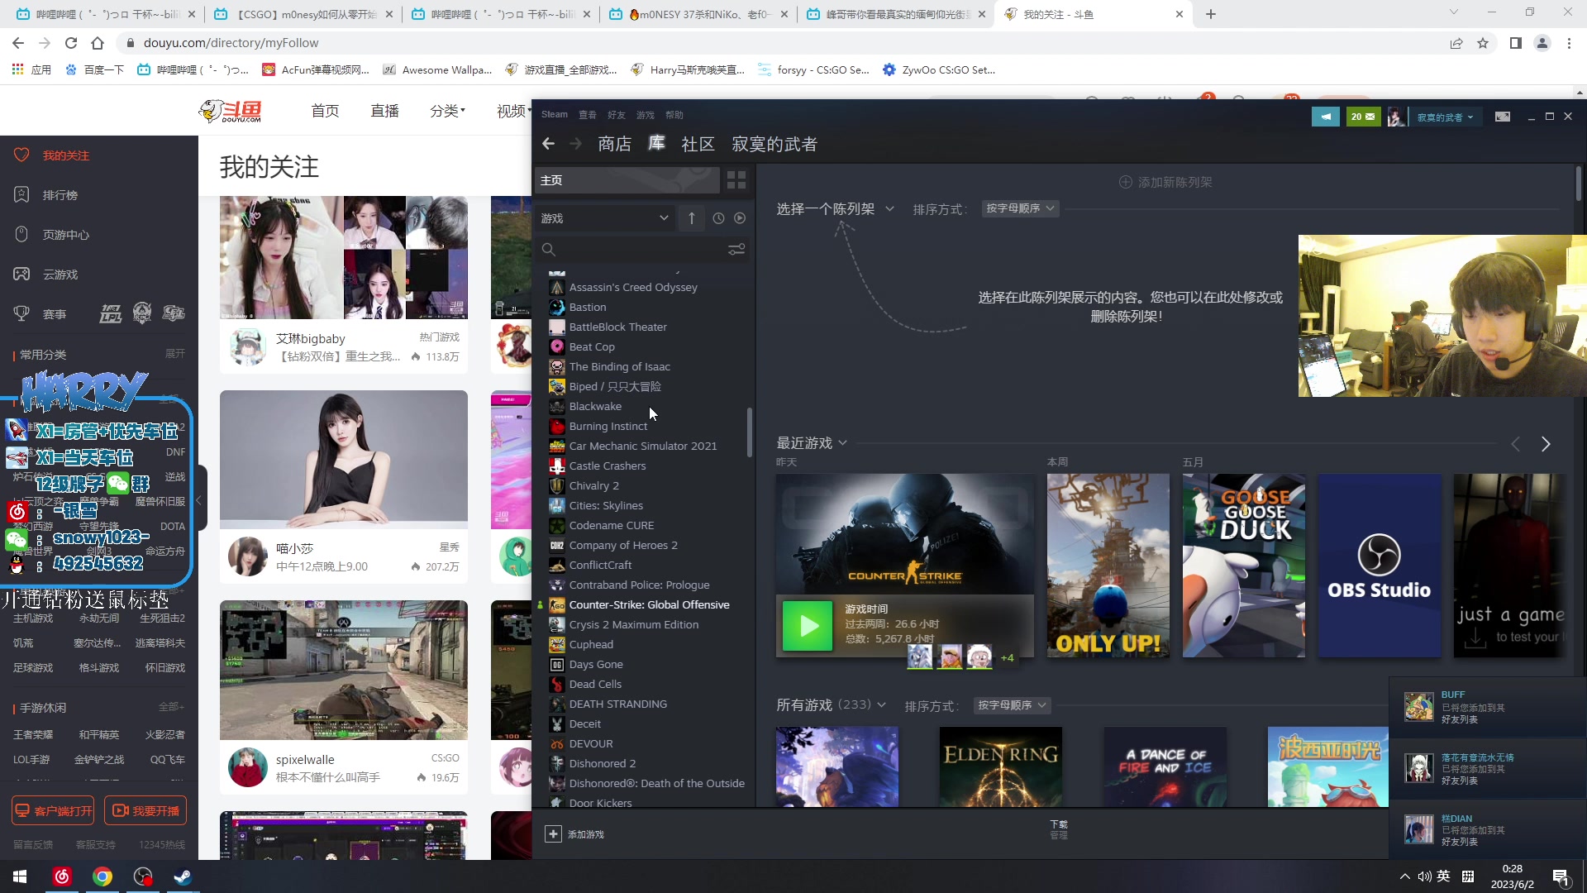
Task: Open OBS Studio from the taskbar
Action: pyautogui.click(x=143, y=876)
